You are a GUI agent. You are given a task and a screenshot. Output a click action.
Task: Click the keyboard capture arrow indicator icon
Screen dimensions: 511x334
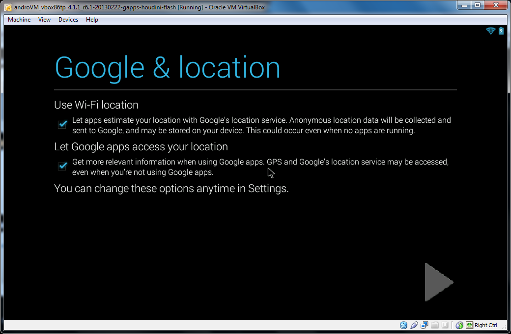point(469,325)
